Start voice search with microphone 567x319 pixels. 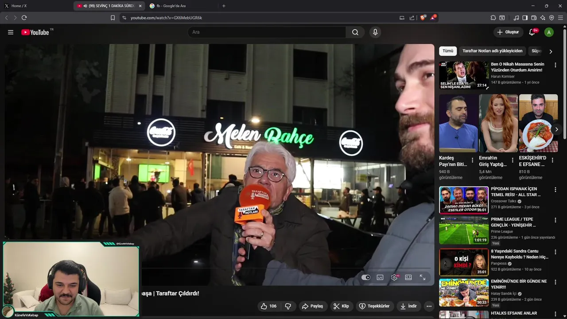point(375,32)
